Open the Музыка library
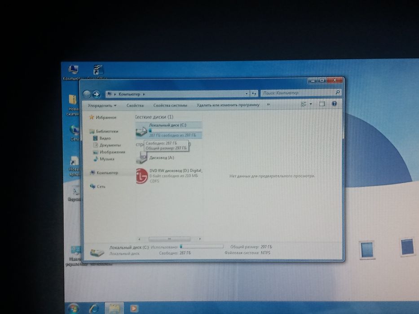Image resolution: width=419 pixels, height=314 pixels. [107, 159]
